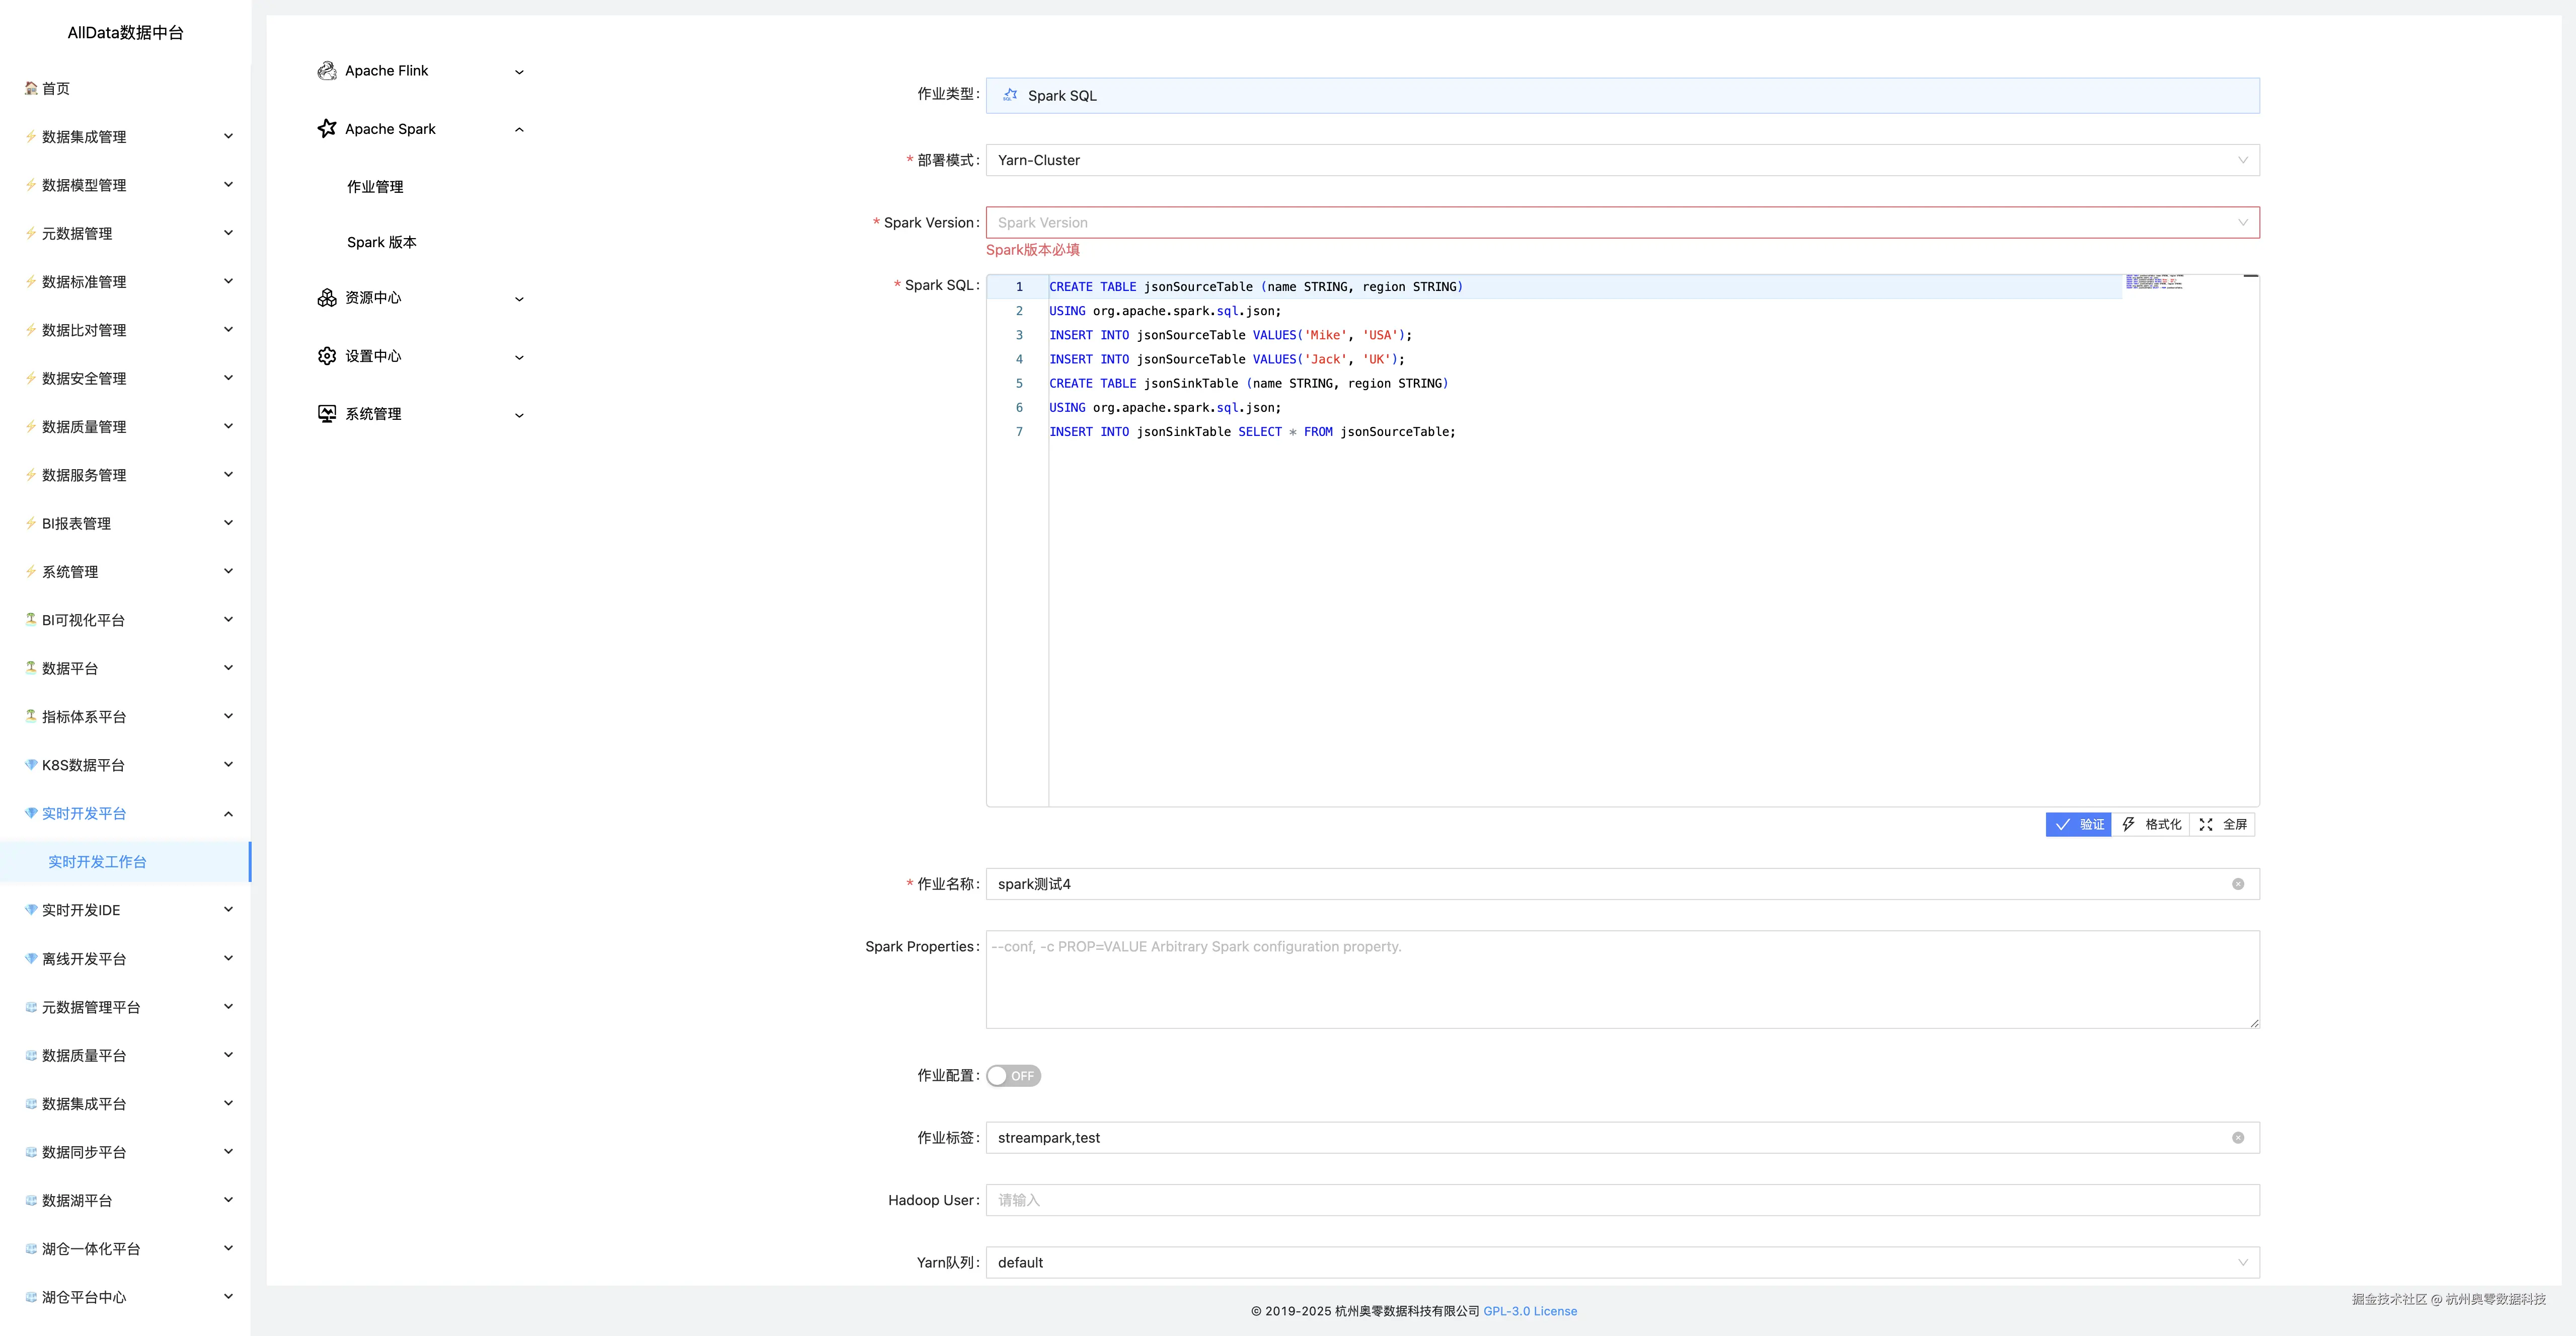The width and height of the screenshot is (2576, 1336).
Task: Clear the 作业标签 field with X icon
Action: click(2238, 1138)
